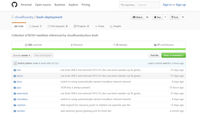This screenshot has height=113, width=200.
Task: Open the Issues tab
Action: (x=35, y=26)
